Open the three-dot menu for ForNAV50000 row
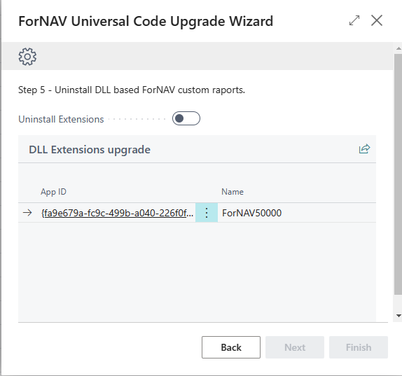The height and width of the screenshot is (376, 402). pyautogui.click(x=207, y=213)
